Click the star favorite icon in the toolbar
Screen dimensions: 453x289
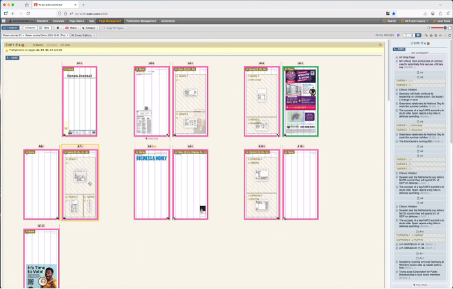[x=445, y=35]
